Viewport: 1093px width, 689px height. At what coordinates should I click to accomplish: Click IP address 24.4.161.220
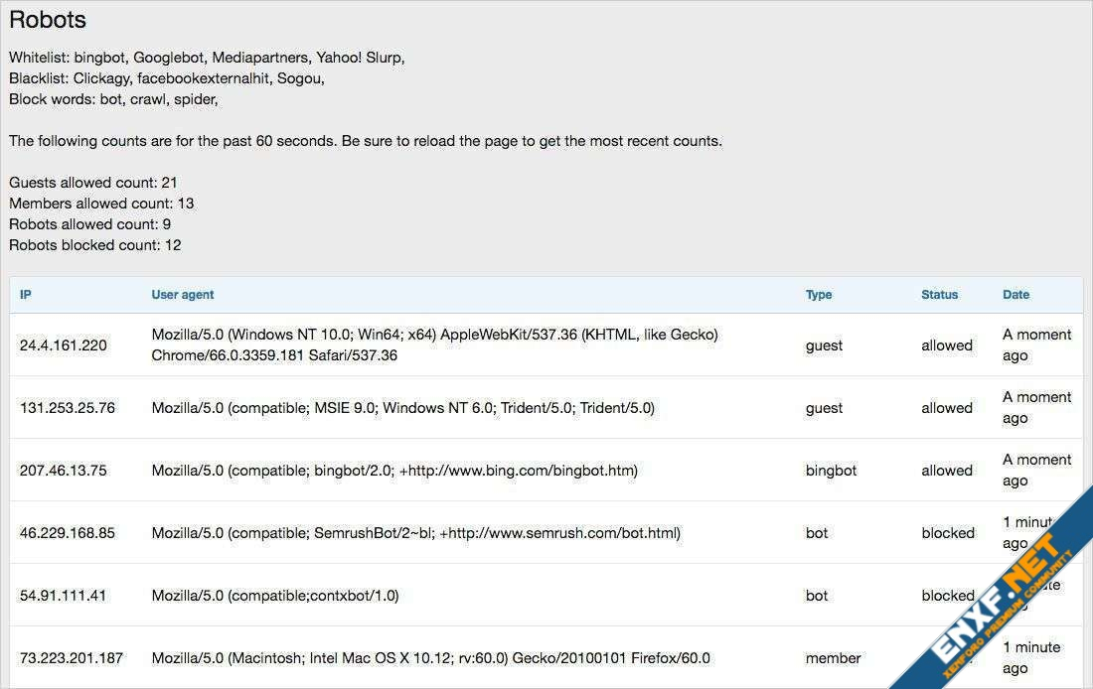(x=64, y=345)
